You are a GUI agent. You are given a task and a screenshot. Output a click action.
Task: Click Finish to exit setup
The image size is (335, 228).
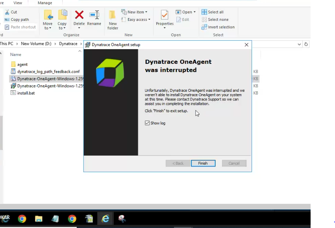pyautogui.click(x=203, y=163)
